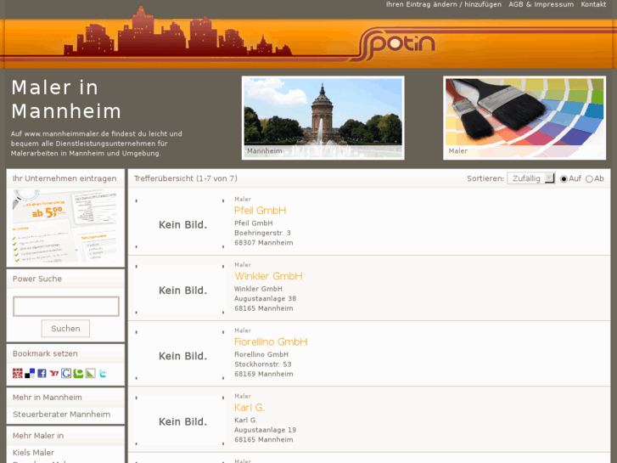617x463 pixels.
Task: Click Trefferübersicht (1-7 von 7) text
Action: pyautogui.click(x=186, y=178)
